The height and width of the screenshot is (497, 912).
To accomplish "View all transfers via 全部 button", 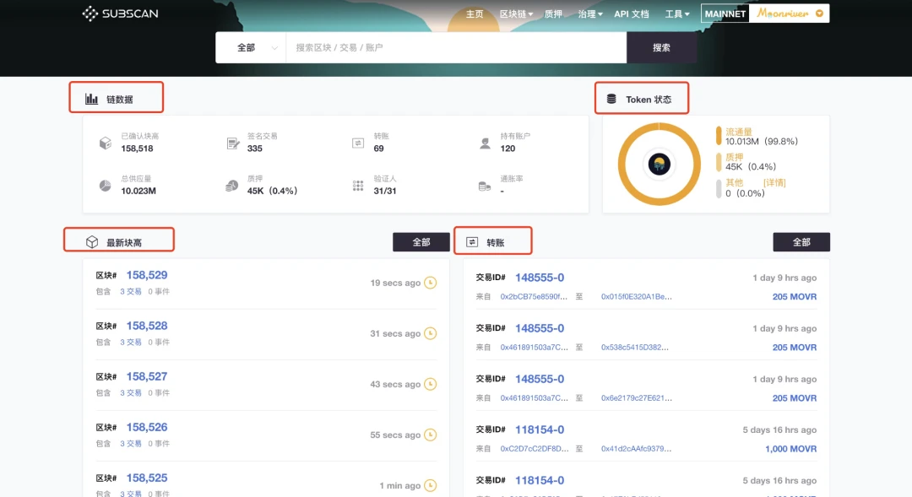I will coord(801,242).
